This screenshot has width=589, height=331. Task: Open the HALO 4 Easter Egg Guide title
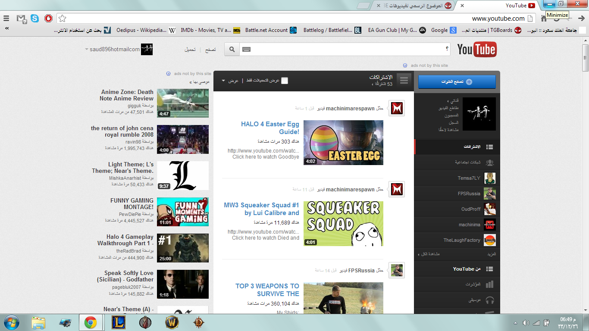click(270, 128)
